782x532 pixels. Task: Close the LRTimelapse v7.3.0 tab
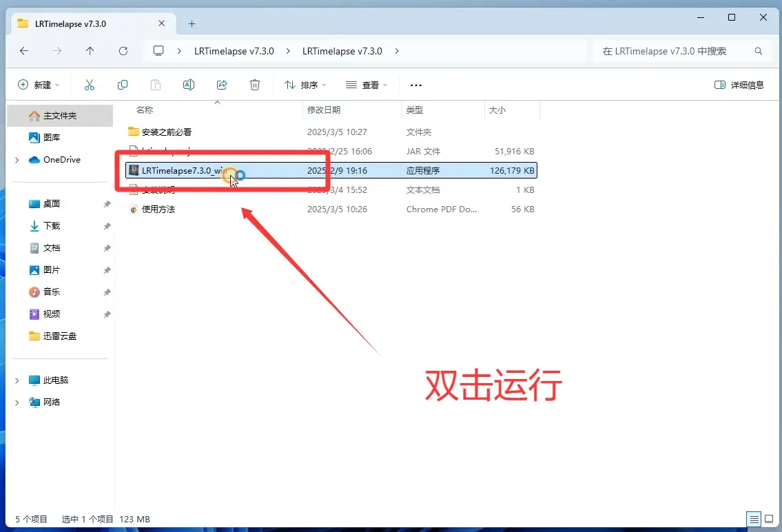click(162, 23)
